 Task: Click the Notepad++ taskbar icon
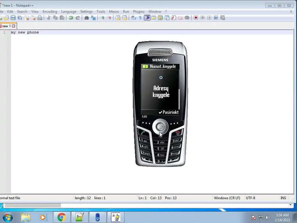tap(79, 217)
